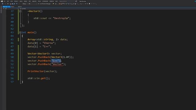Click the New Project toolbar icon
This screenshot has width=196, height=110.
pos(8,4)
